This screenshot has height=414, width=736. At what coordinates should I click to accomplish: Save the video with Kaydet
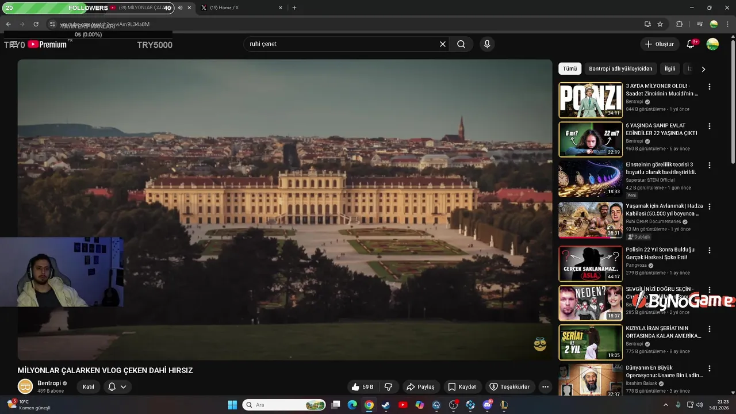[463, 387]
